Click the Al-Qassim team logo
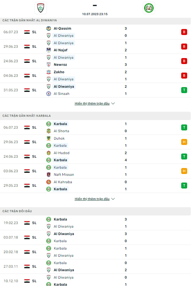 point(49,28)
